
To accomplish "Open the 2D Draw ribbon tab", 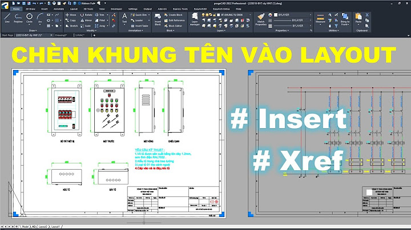I will pos(30,9).
